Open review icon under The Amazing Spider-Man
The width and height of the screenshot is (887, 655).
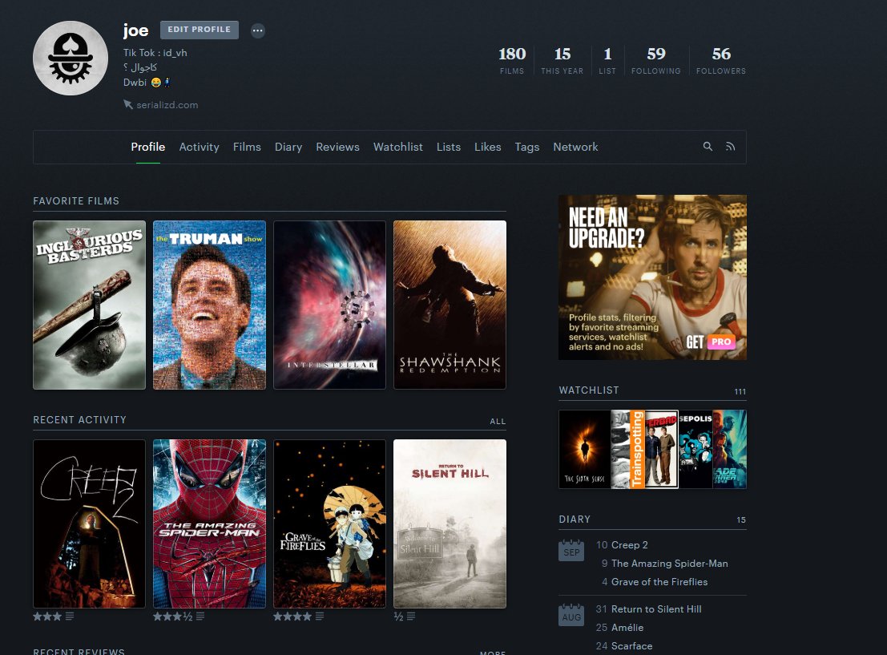pos(200,617)
